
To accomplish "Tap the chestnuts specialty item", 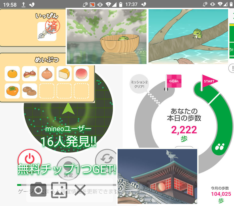I will 30,74.
